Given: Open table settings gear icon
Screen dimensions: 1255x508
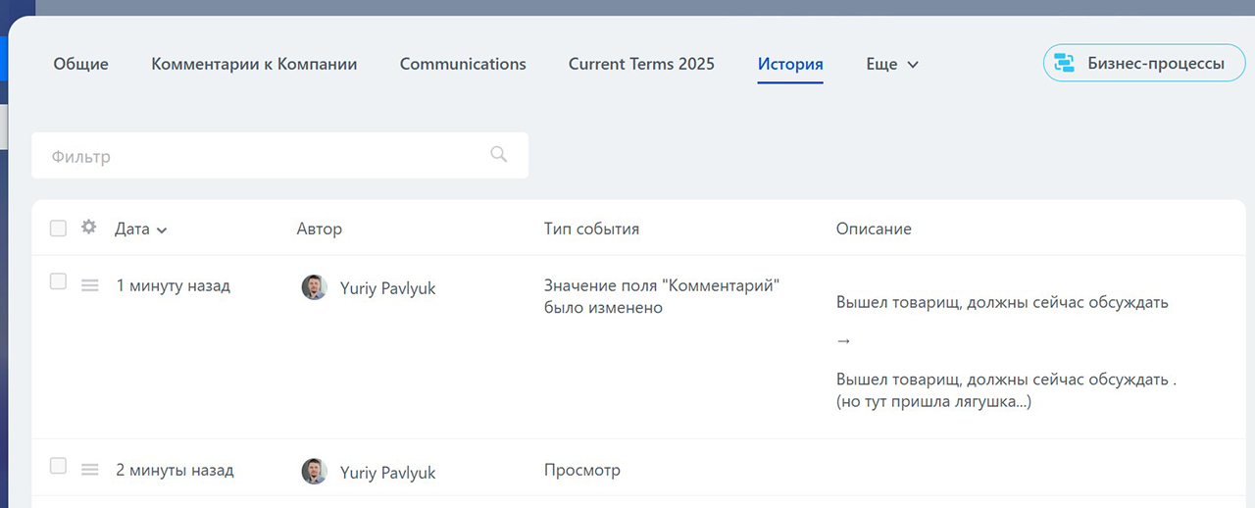Looking at the screenshot, I should pyautogui.click(x=88, y=228).
